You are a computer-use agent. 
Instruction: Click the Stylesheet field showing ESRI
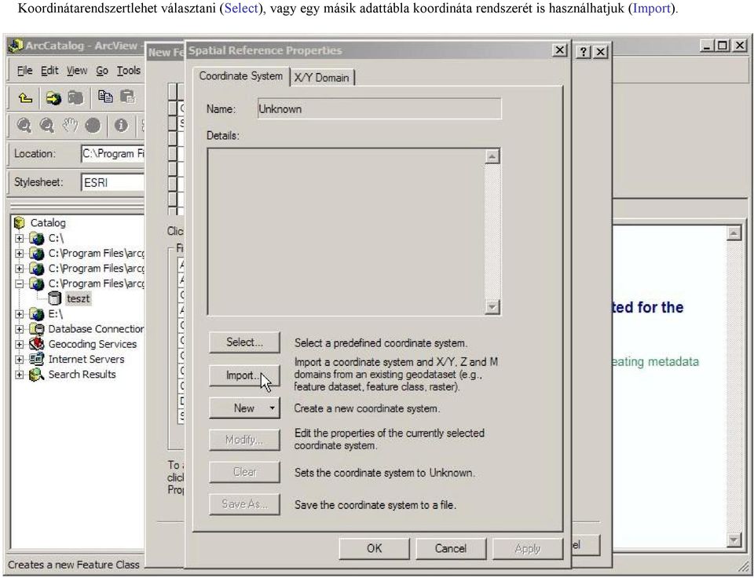(x=112, y=183)
